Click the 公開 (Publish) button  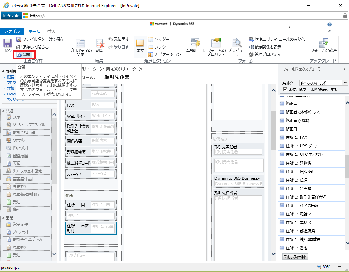(24, 54)
